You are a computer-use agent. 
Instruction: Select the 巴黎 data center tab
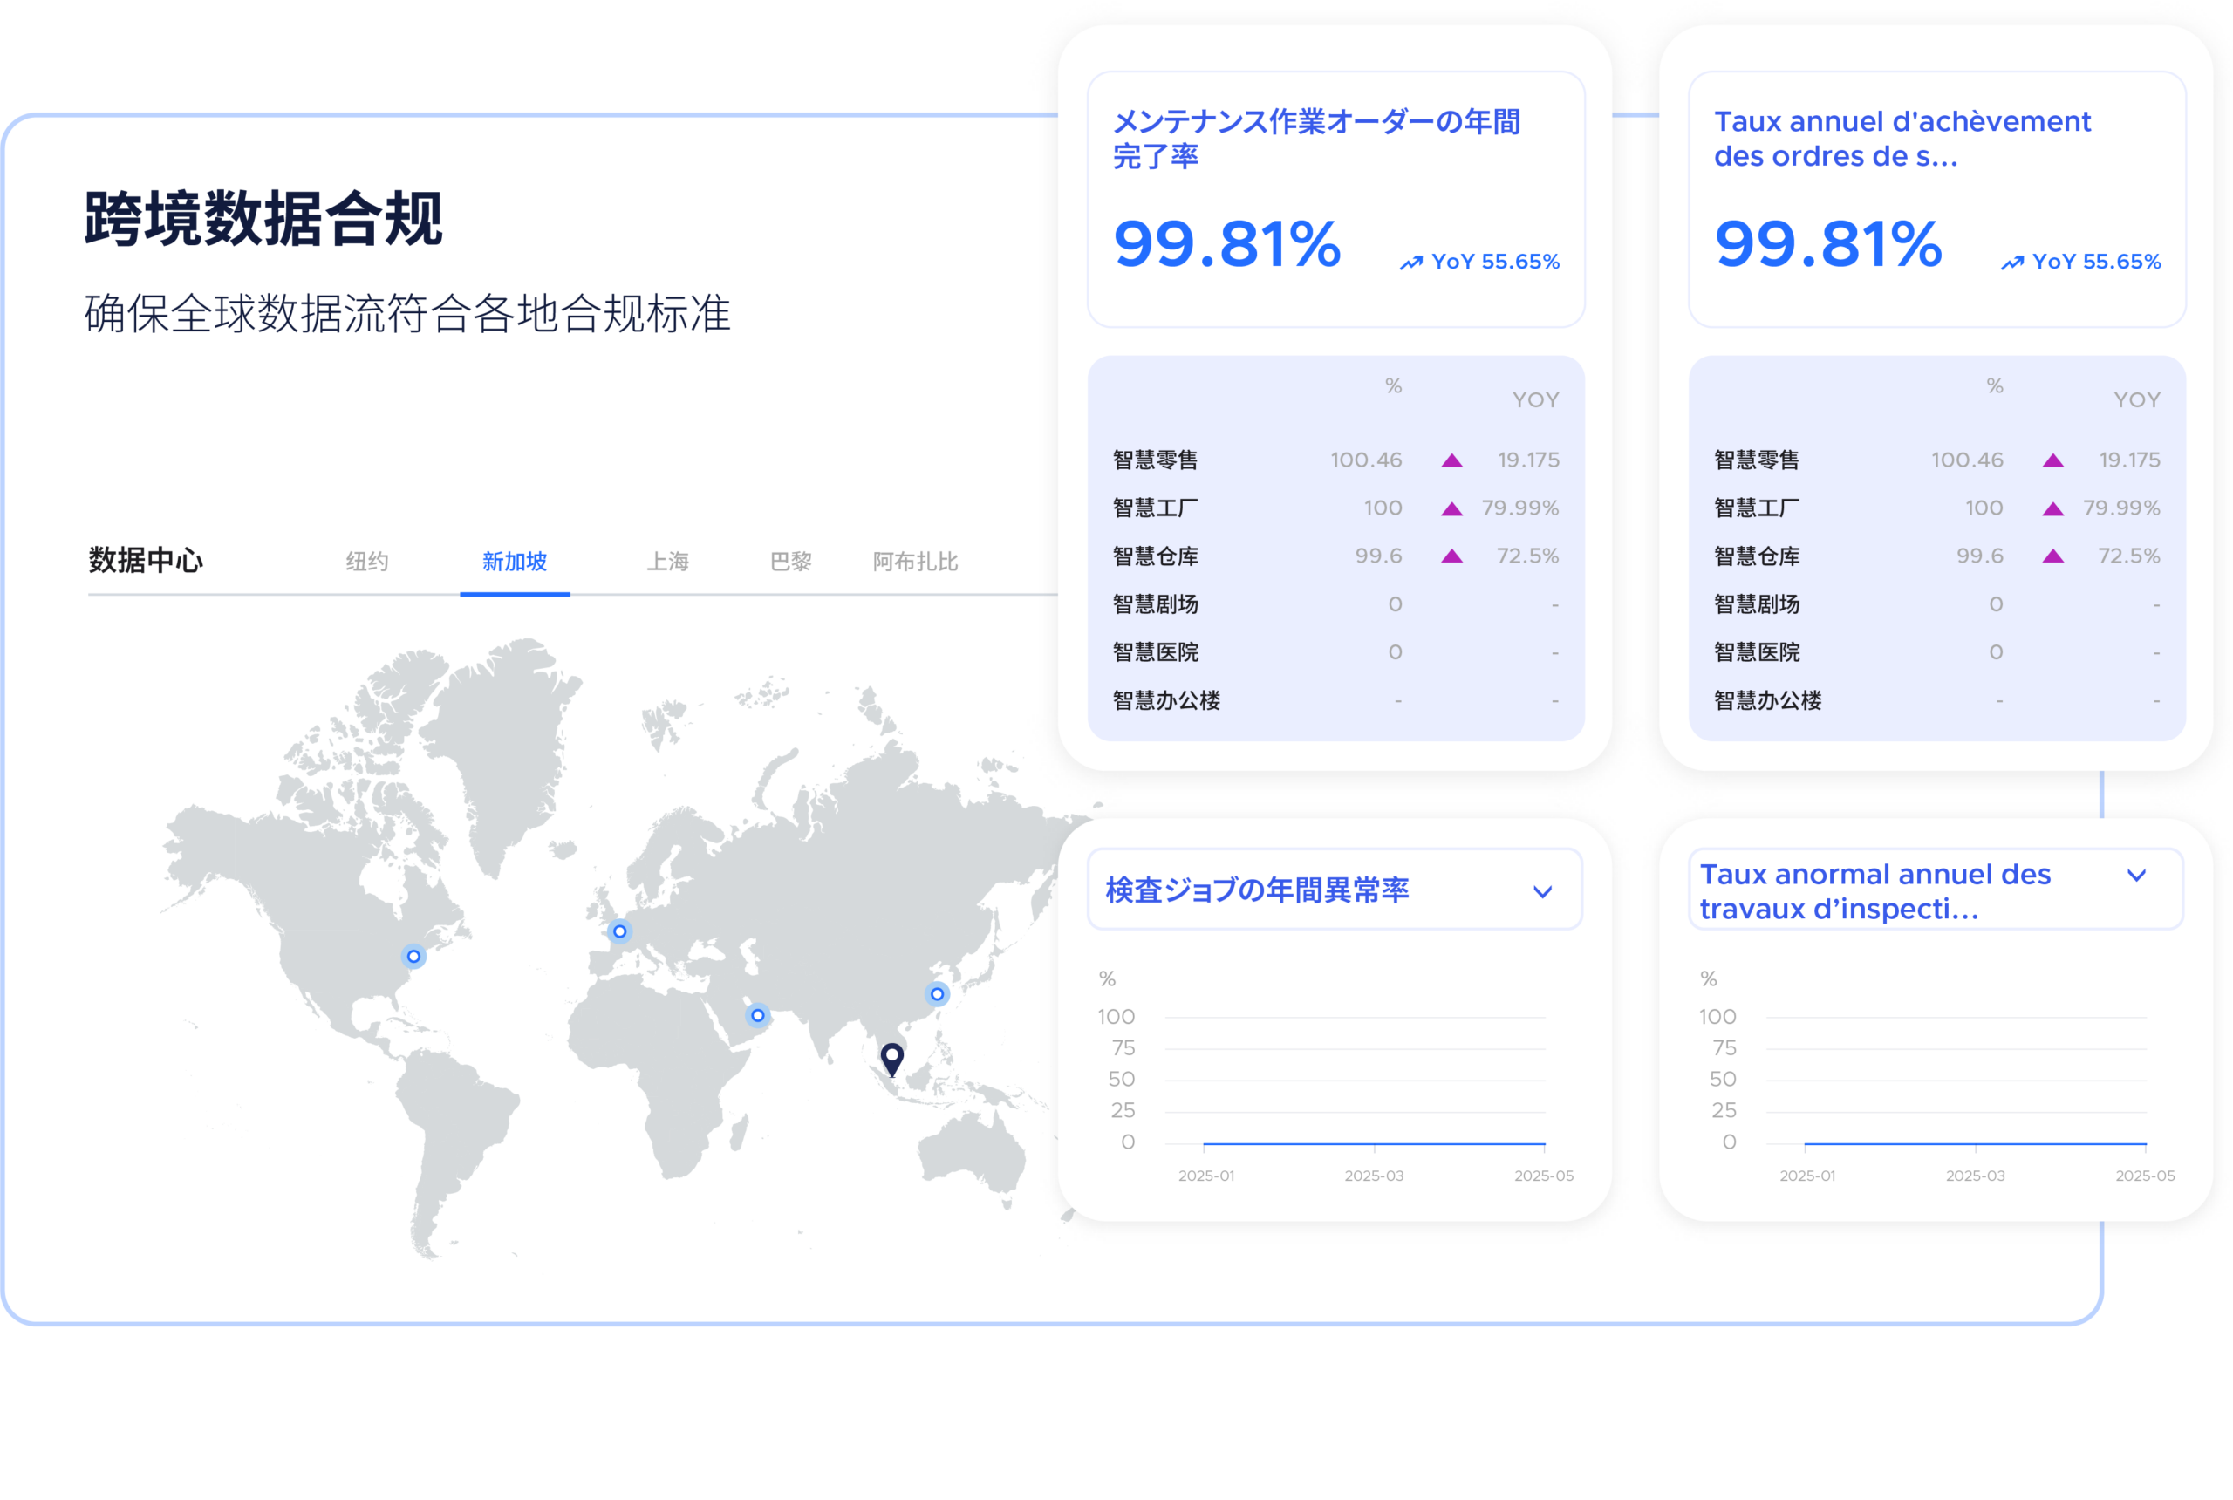pos(791,562)
